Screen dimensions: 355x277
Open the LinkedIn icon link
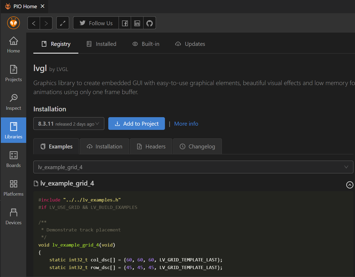tap(137, 23)
